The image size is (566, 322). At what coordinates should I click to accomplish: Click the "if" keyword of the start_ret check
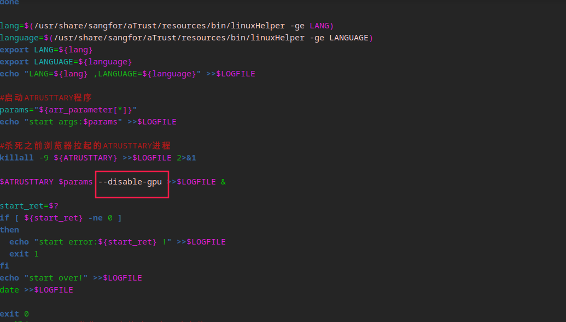(4, 218)
